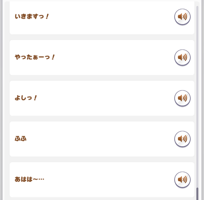Screen dimensions: 204x200
Task: Play audio for the ふふ line
Action: pos(182,139)
